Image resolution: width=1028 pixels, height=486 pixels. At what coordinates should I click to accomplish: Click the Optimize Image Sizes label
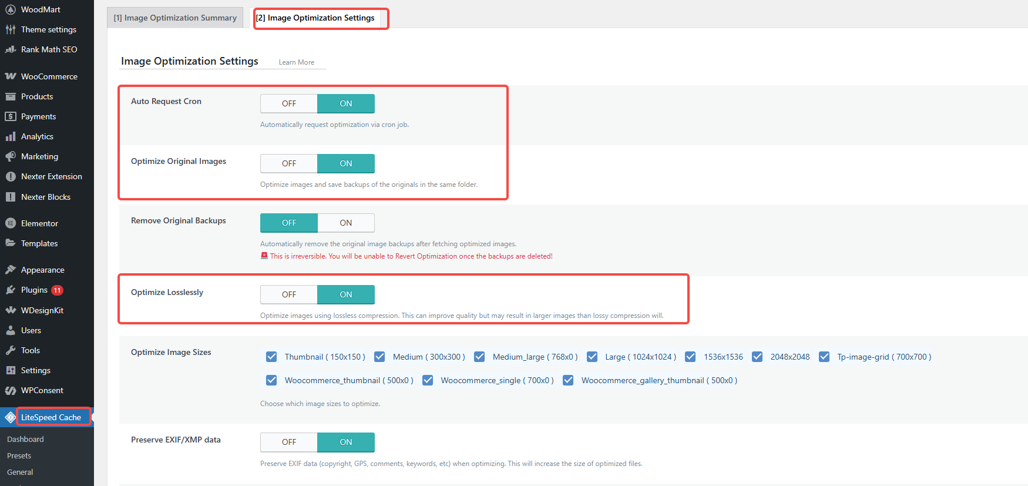pyautogui.click(x=171, y=352)
